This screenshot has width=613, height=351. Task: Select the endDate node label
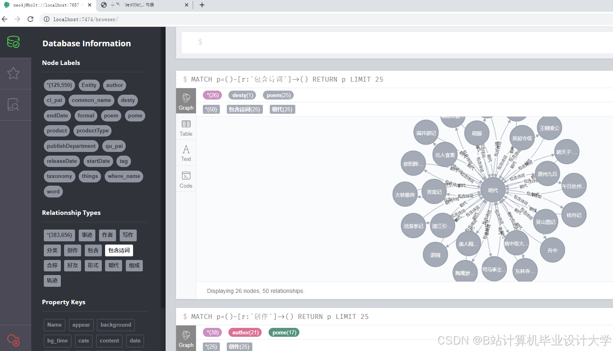[x=57, y=116]
